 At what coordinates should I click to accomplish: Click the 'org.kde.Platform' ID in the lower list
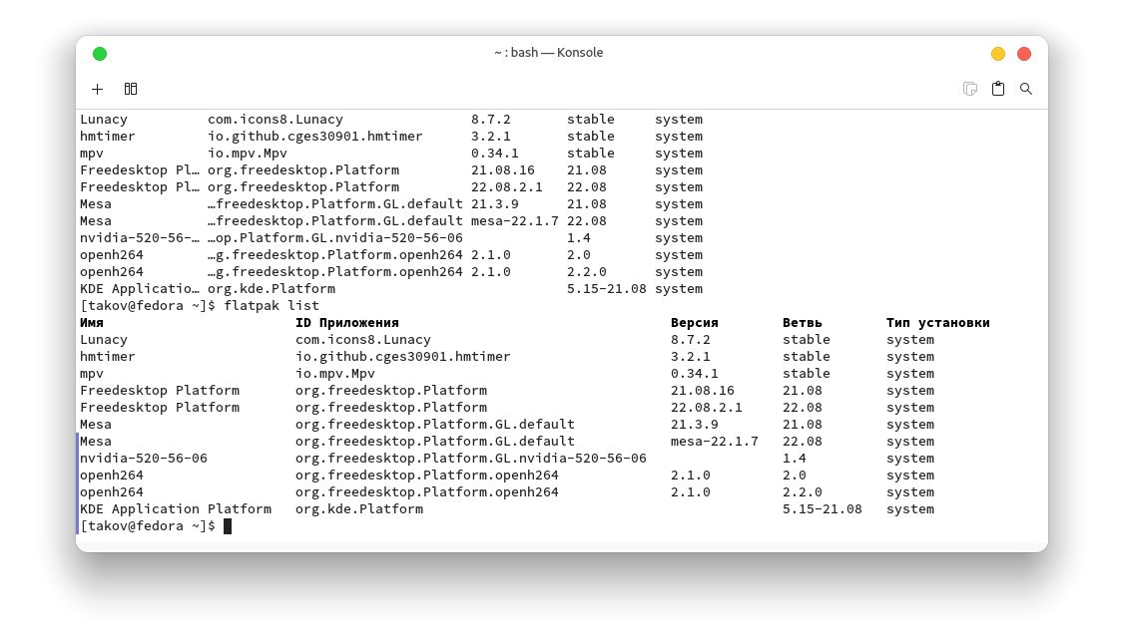(358, 509)
